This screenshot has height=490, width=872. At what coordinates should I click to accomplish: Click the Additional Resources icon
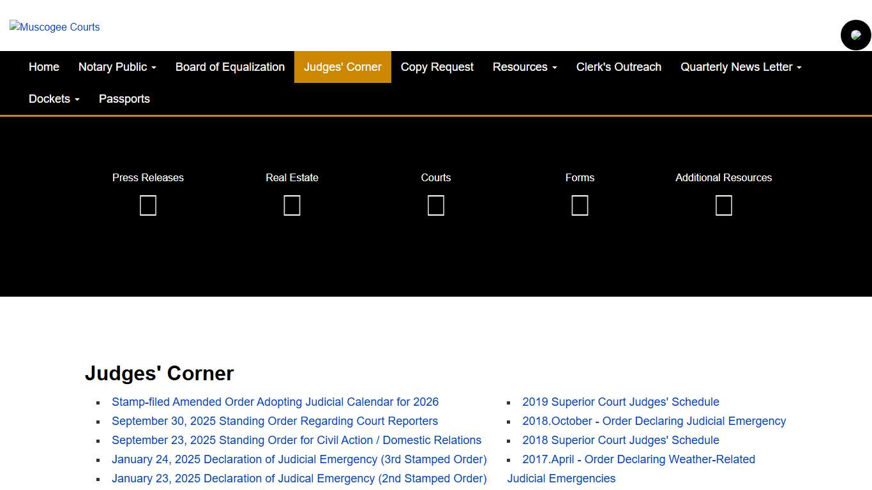click(723, 205)
